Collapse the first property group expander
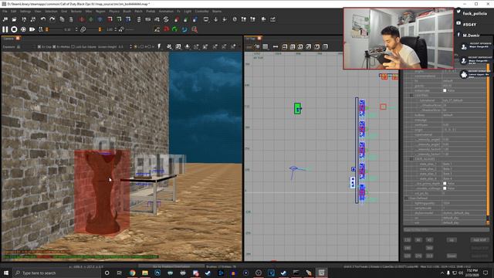 click(x=411, y=96)
